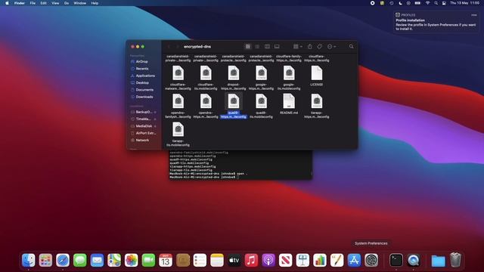Select the cloudflare-malware mobileconfig file
This screenshot has width=484, height=272.
178,78
